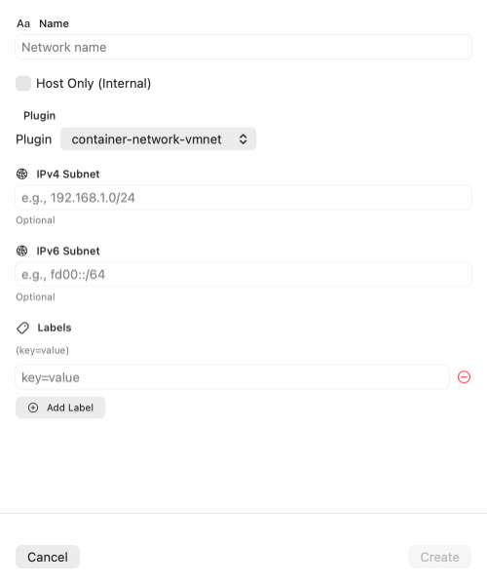The height and width of the screenshot is (584, 487).
Task: Click the Host Only (Internal) label text
Action: click(94, 84)
